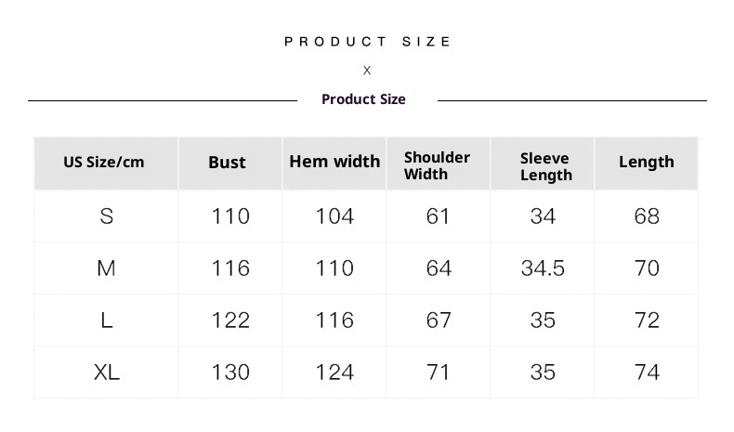Click the Shoulder Width column header
Viewport: 734px width, 432px height.
(437, 165)
